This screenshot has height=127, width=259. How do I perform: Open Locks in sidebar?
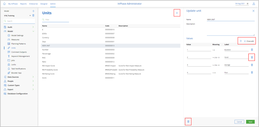click(13, 64)
